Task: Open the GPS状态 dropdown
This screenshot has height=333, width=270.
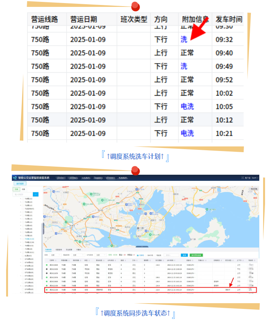Action: (100, 255)
